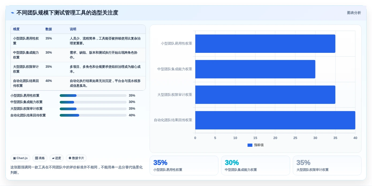The width and height of the screenshot is (372, 186).
Task: Click the 大型团队权限审计权重 chart bar
Action: (x=265, y=95)
